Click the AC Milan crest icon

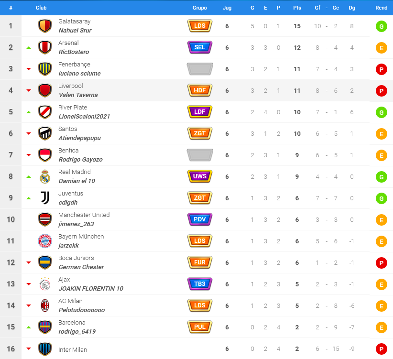pos(45,305)
